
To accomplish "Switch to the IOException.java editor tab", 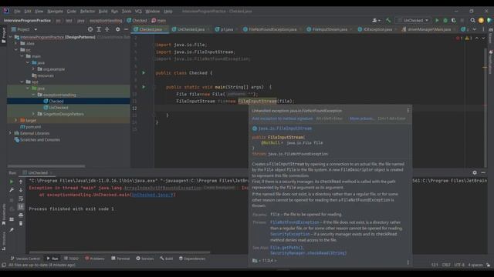I will click(x=377, y=29).
